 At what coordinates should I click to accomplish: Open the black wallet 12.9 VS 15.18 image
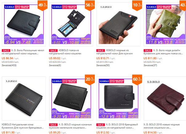[x=118, y=98]
